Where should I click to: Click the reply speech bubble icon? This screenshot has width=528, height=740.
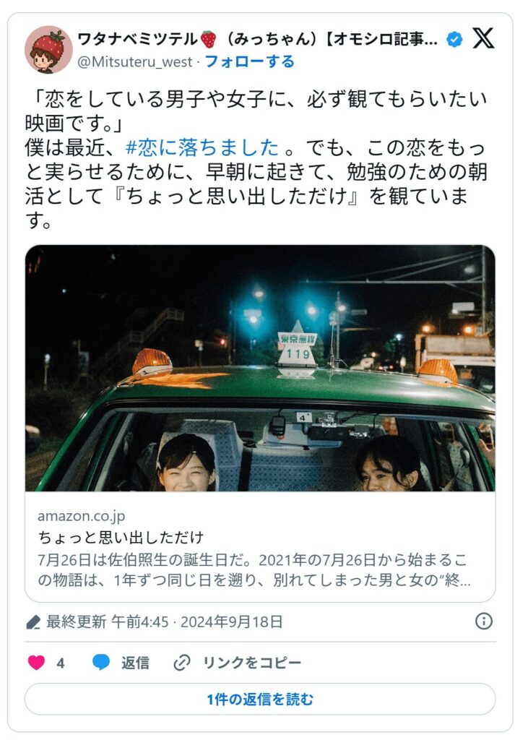pyautogui.click(x=101, y=663)
